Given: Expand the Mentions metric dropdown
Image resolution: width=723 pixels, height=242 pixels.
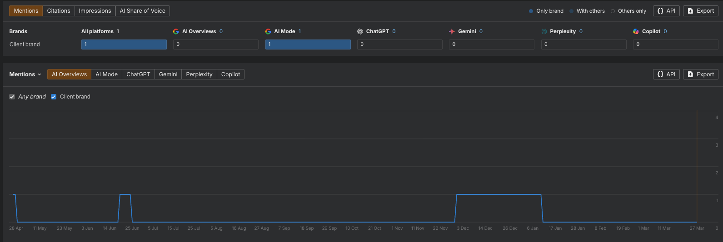Looking at the screenshot, I should click(25, 74).
